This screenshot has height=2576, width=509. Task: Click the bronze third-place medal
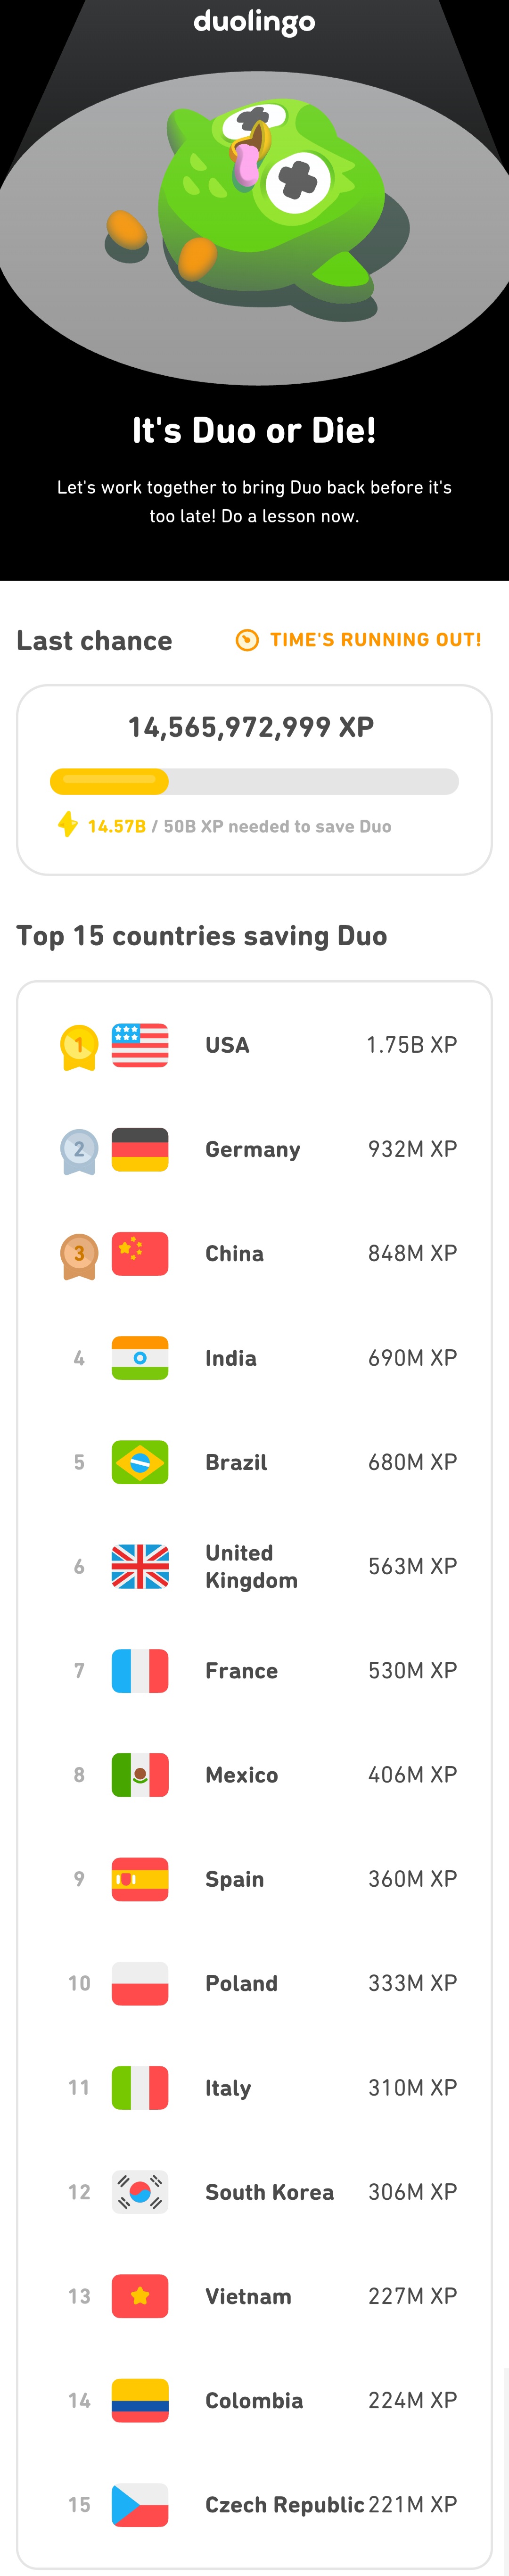coord(79,1255)
